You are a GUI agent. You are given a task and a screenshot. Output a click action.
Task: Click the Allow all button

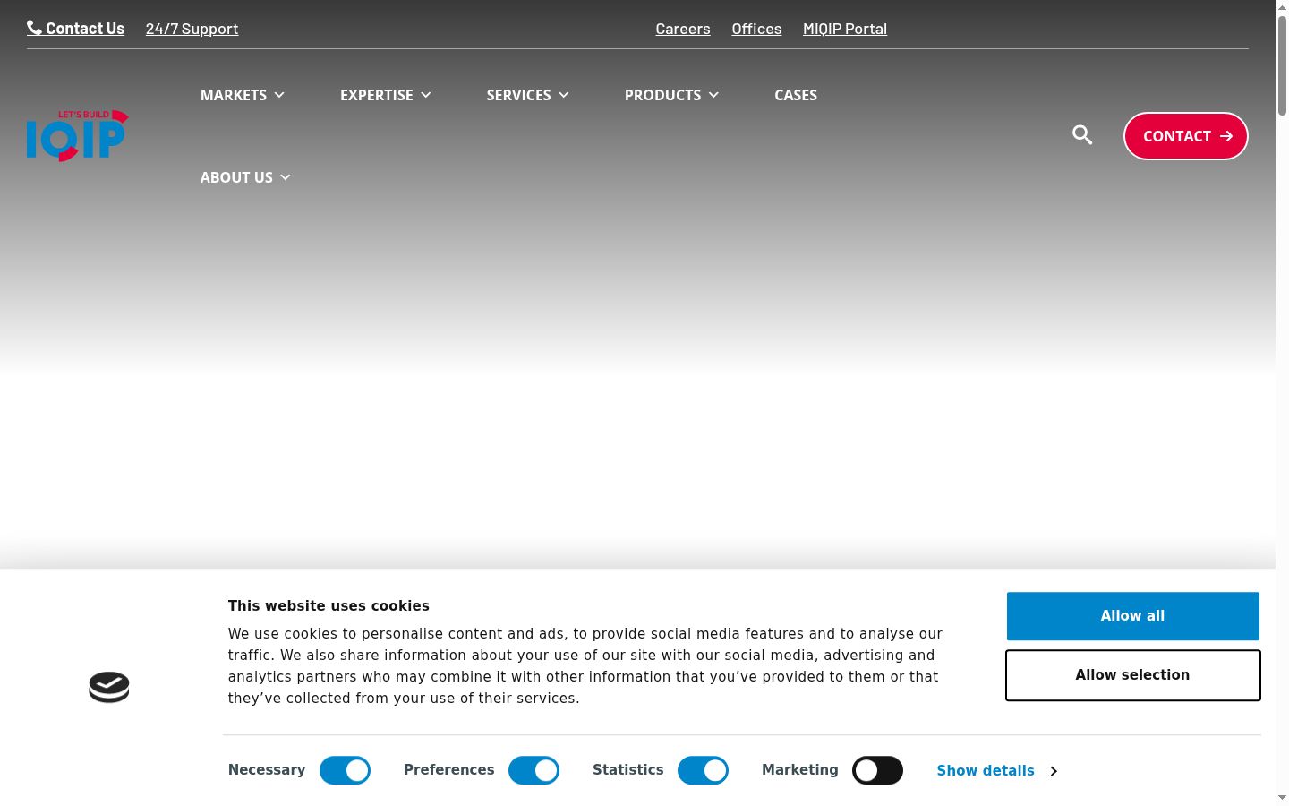[x=1133, y=616]
